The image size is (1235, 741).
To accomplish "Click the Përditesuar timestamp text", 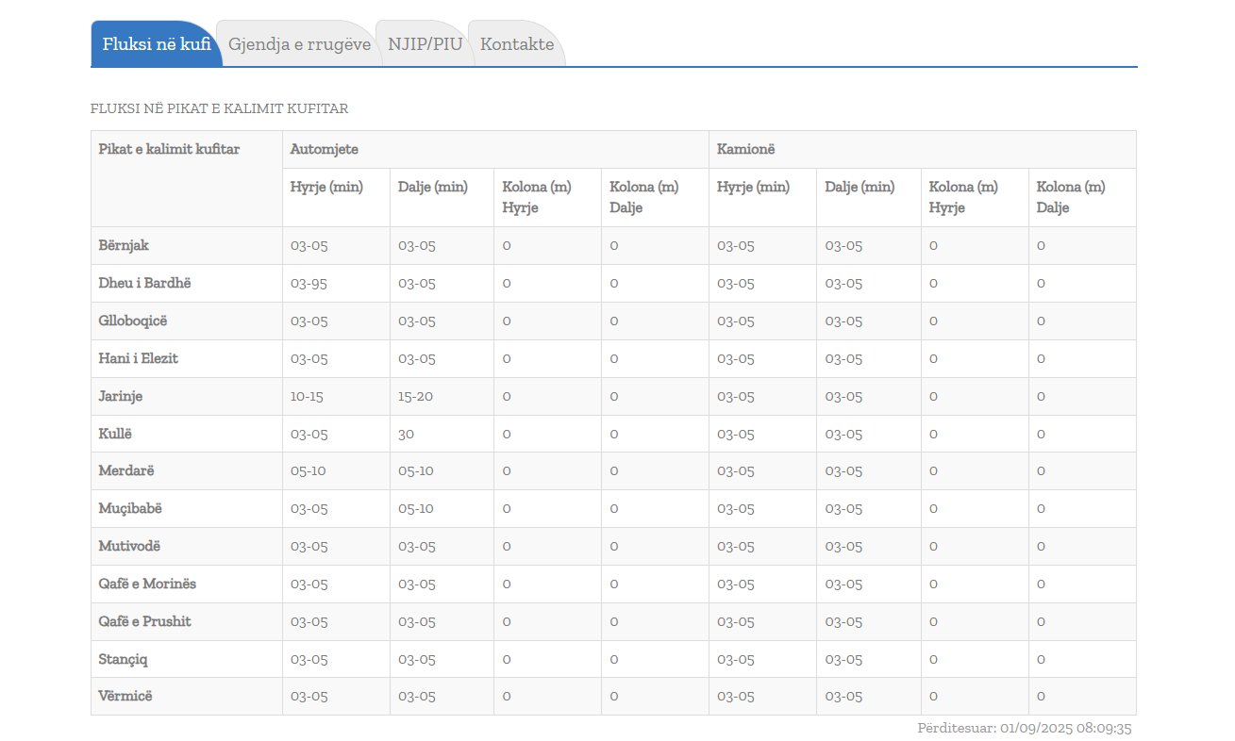I will pos(1024,728).
